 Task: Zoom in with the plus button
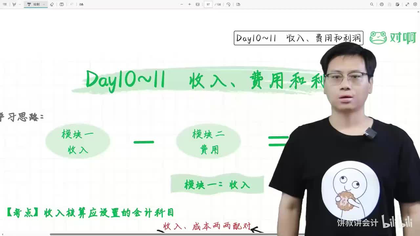point(189,4)
